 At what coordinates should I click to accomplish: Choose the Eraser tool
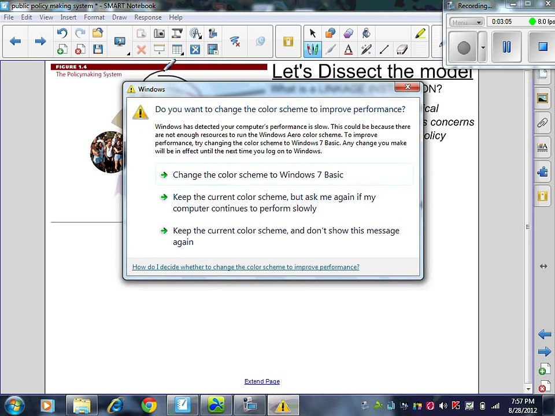pyautogui.click(x=402, y=49)
